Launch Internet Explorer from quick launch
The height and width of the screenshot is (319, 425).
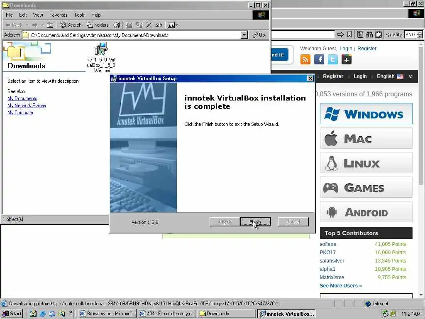coord(43,314)
